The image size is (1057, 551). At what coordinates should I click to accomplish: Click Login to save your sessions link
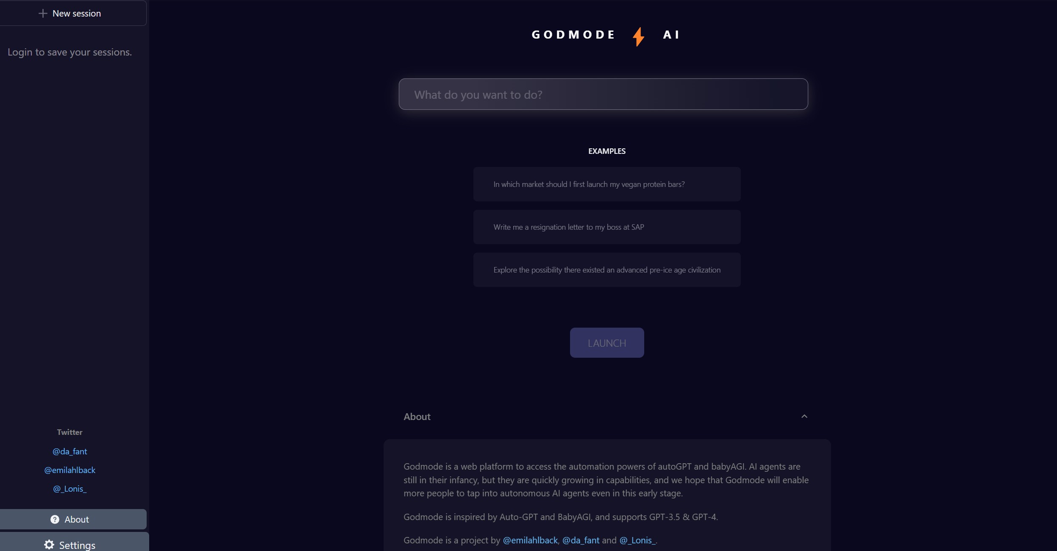(69, 51)
